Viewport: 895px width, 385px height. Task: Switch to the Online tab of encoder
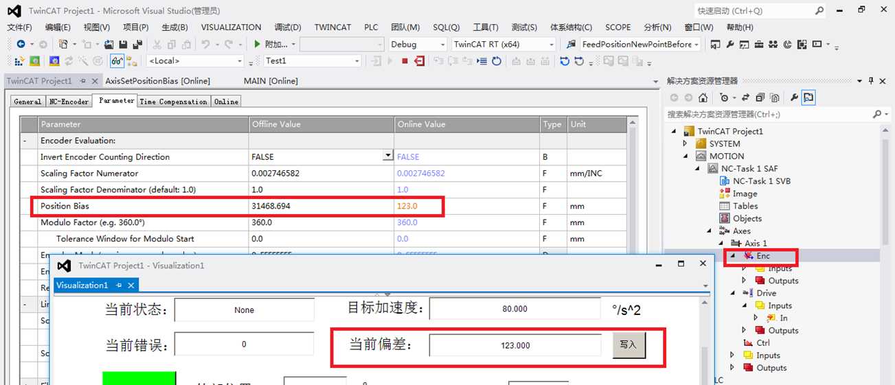[226, 102]
